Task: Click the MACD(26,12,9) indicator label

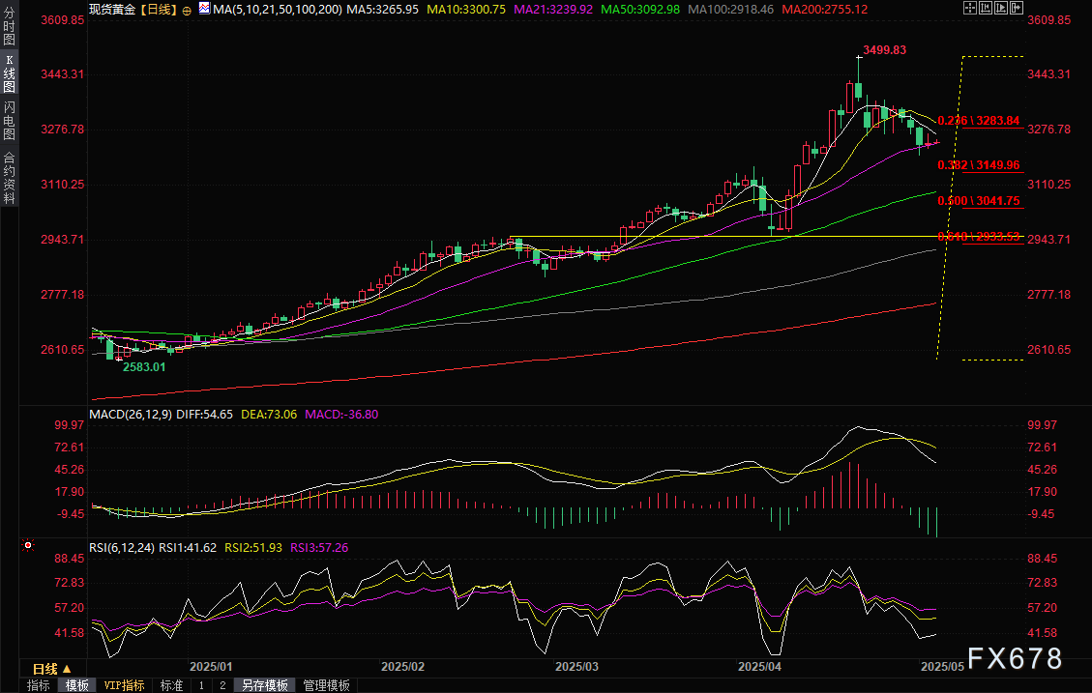Action: pyautogui.click(x=129, y=415)
